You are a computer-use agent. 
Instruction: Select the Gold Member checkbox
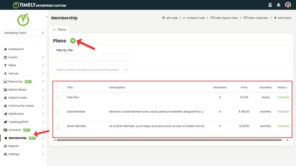tap(58, 112)
